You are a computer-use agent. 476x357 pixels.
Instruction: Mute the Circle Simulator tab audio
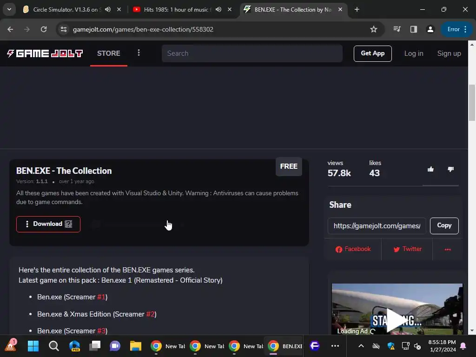(x=108, y=9)
